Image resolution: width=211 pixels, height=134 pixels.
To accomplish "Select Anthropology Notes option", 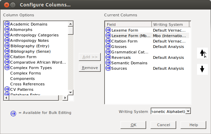I will [x=29, y=40].
